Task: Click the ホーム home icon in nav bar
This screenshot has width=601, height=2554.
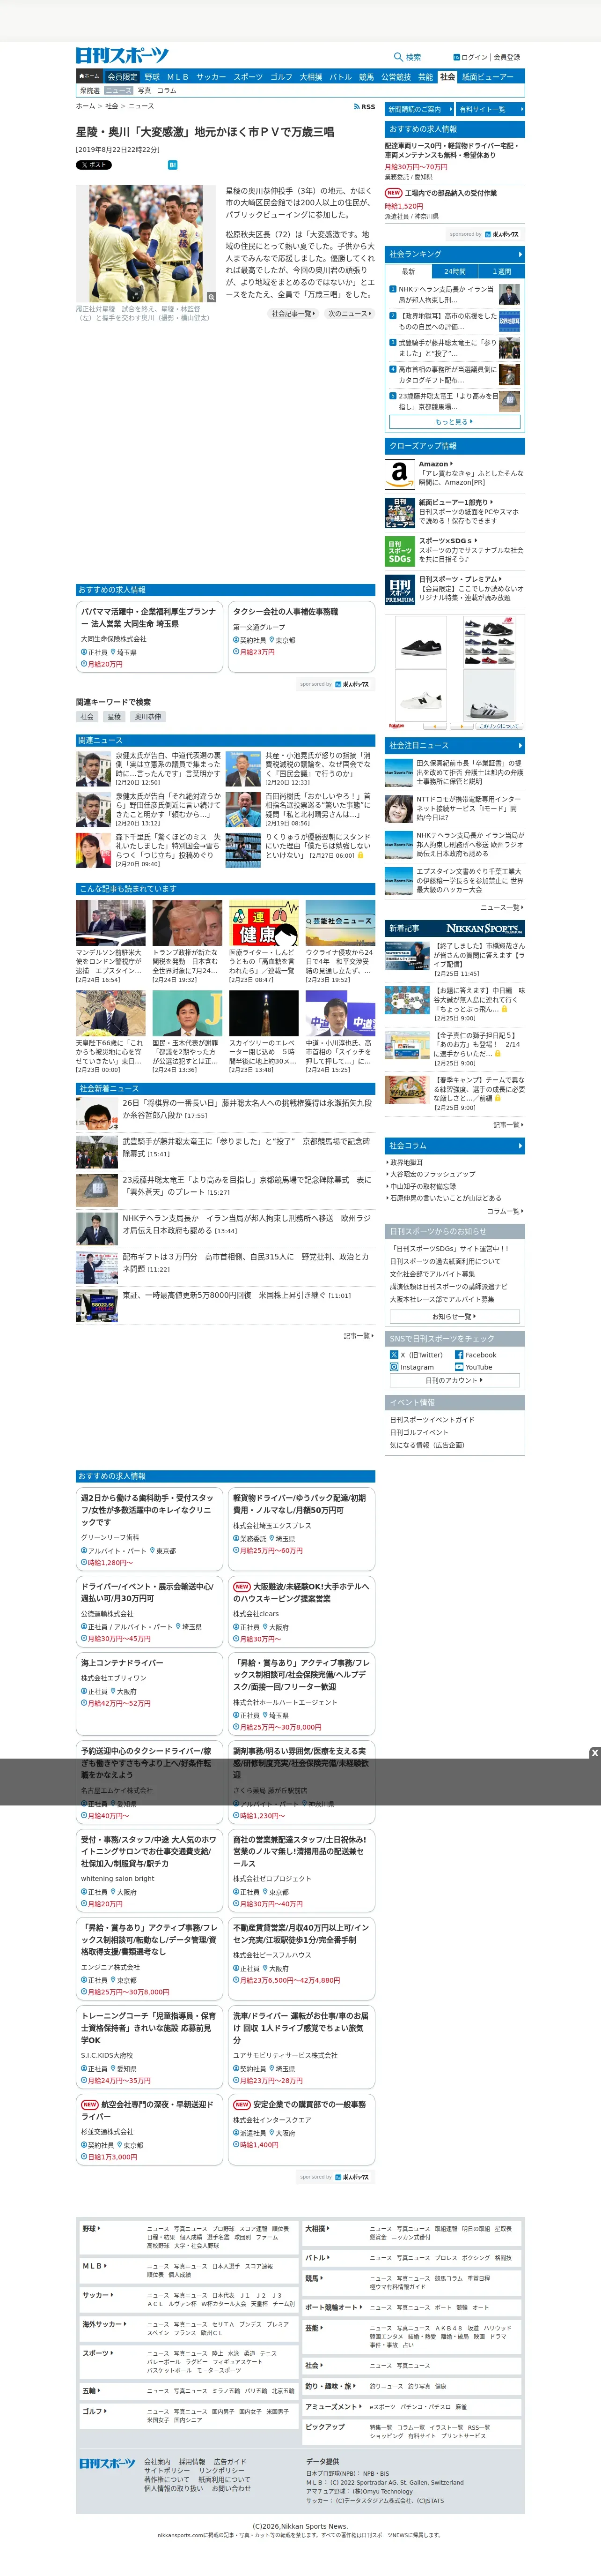Action: [x=89, y=75]
